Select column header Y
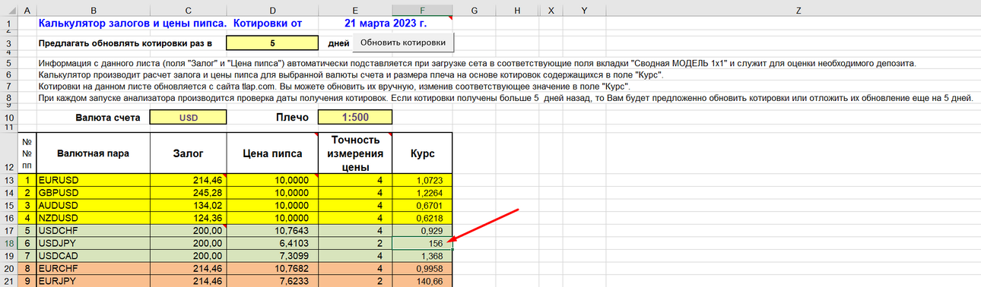Image resolution: width=981 pixels, height=287 pixels. point(584,10)
